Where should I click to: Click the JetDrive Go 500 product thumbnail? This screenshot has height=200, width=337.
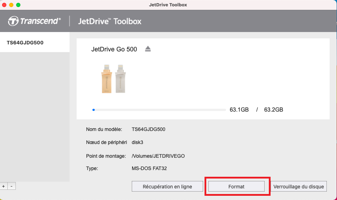[x=114, y=79]
